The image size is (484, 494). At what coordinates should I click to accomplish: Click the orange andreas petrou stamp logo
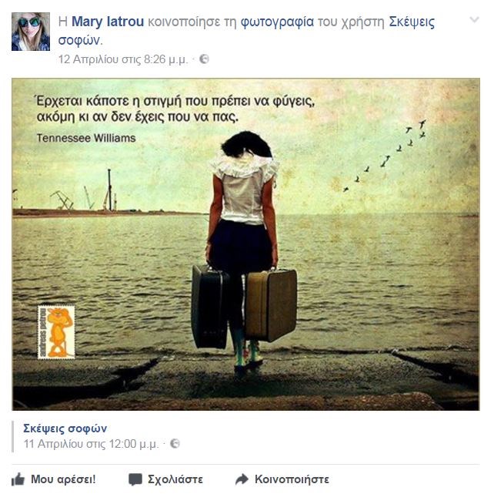(56, 332)
